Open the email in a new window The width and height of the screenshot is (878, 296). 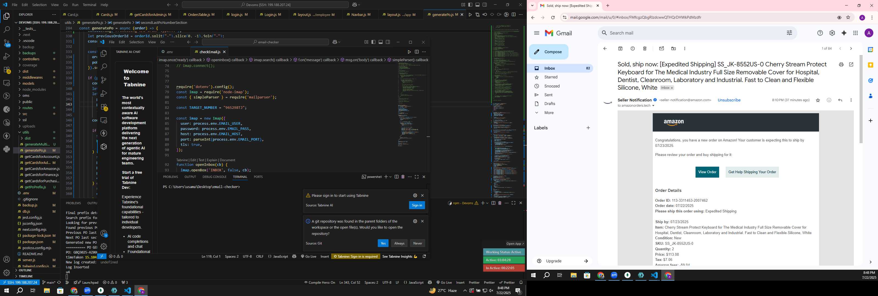click(x=851, y=65)
